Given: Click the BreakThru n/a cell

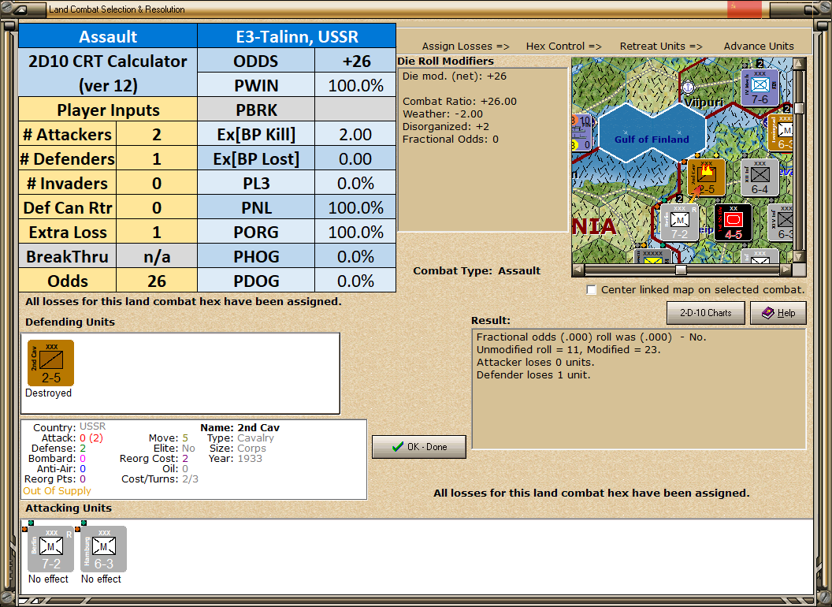Looking at the screenshot, I should click(157, 256).
